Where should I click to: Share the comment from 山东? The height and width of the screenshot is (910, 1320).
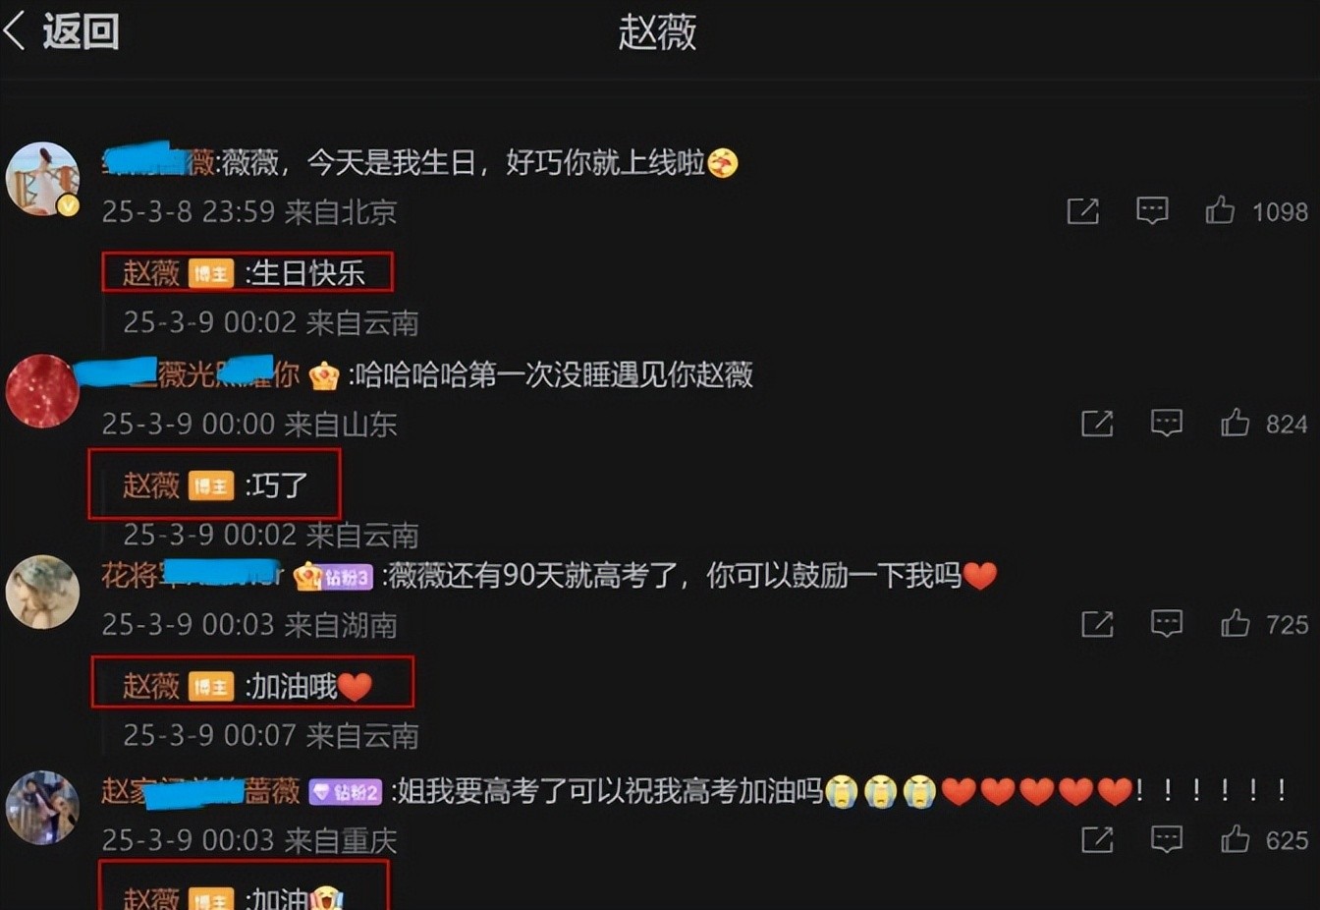click(x=1097, y=424)
